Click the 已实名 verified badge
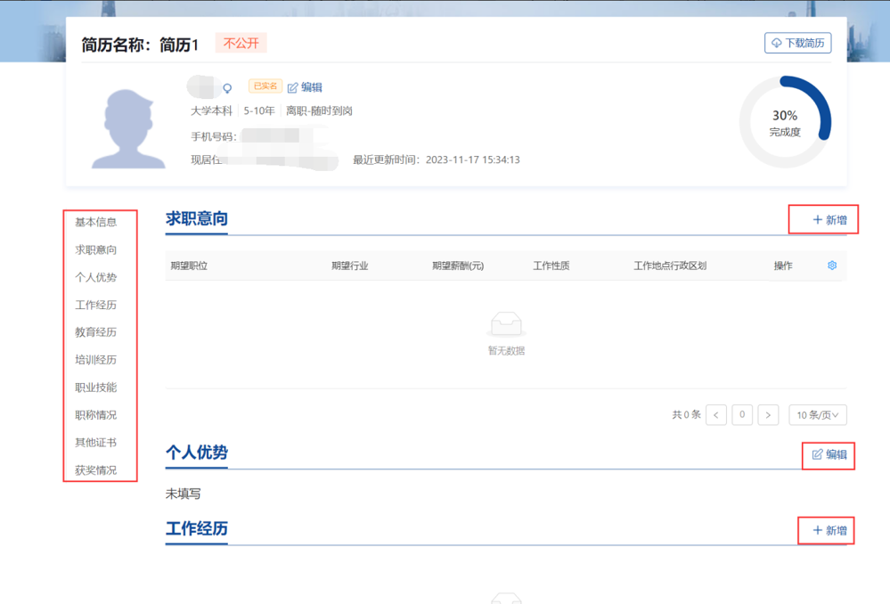The width and height of the screenshot is (890, 604). [265, 86]
